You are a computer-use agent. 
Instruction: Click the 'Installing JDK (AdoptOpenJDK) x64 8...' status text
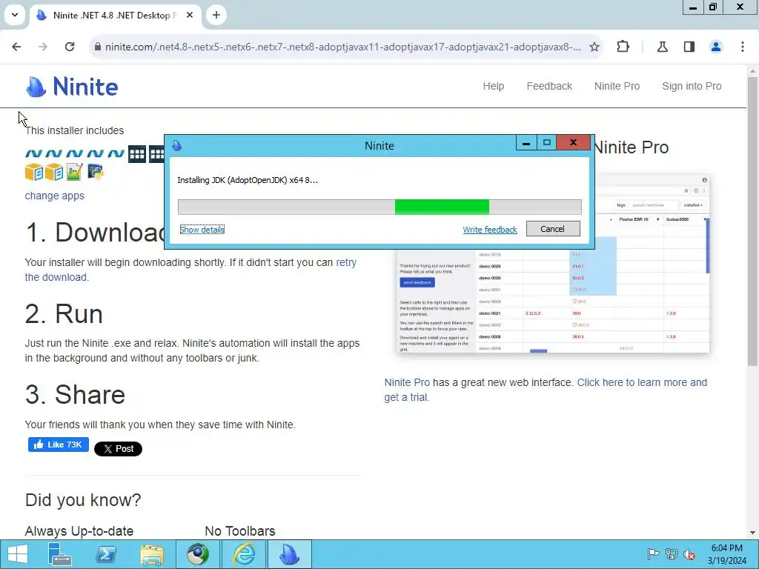(248, 180)
